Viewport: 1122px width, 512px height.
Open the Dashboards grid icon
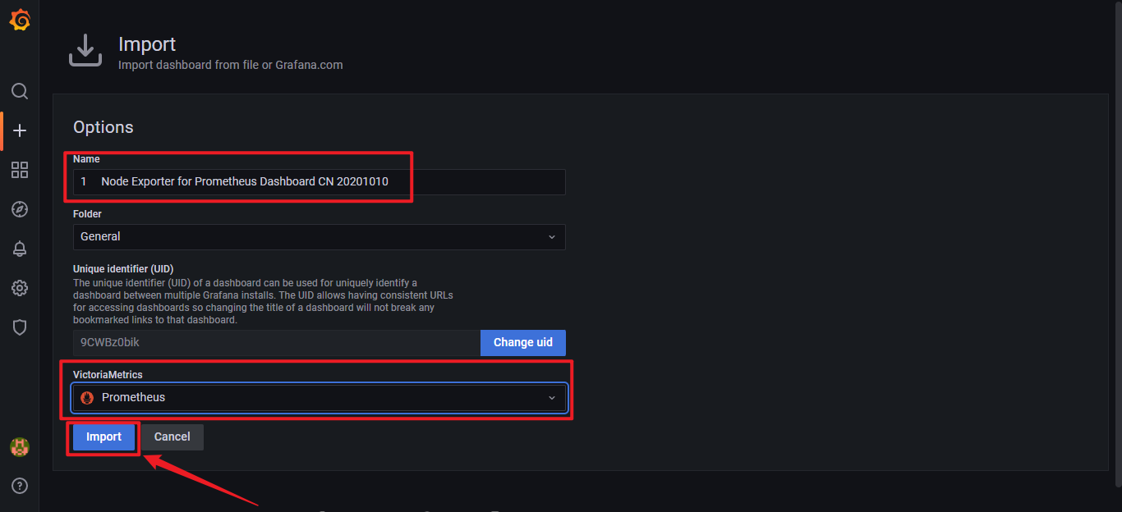(20, 170)
